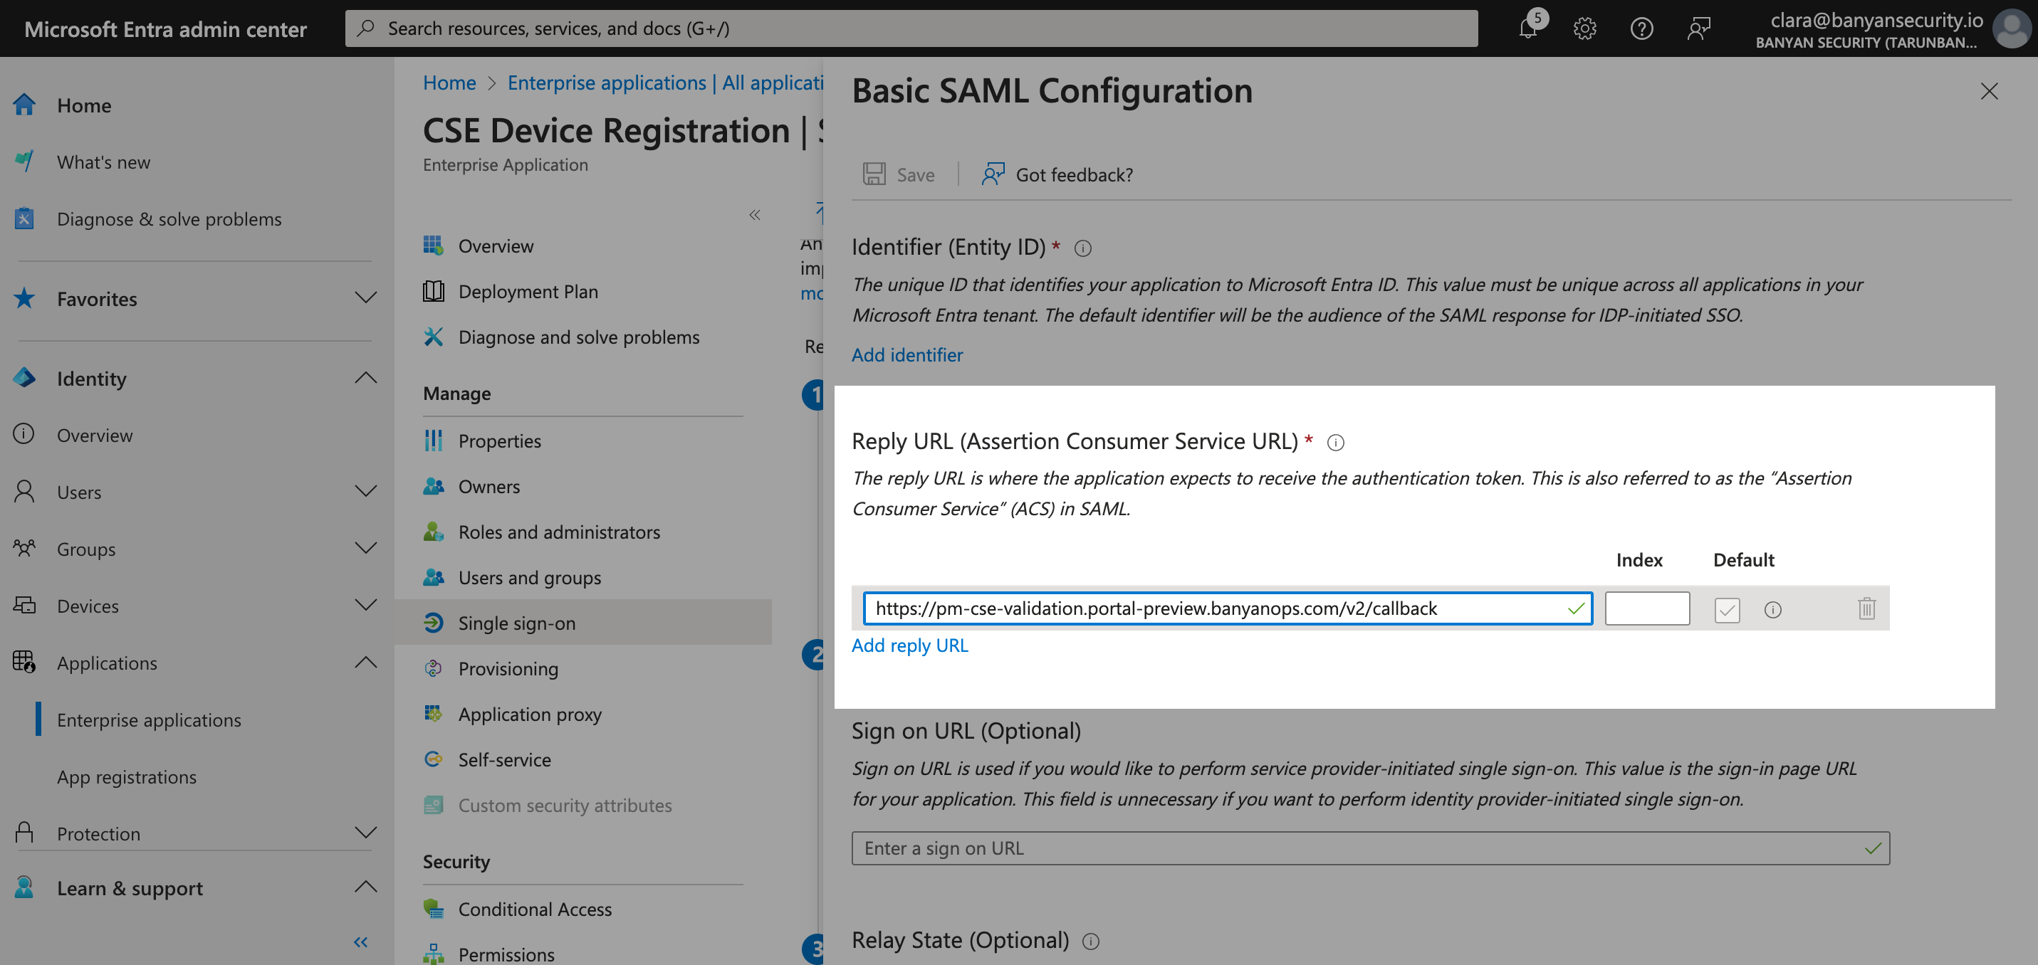This screenshot has height=965, width=2038.
Task: Collapse the Identity section
Action: [365, 378]
